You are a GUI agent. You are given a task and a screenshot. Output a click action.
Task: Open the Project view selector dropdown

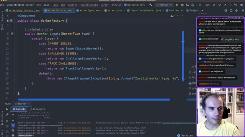195,11
